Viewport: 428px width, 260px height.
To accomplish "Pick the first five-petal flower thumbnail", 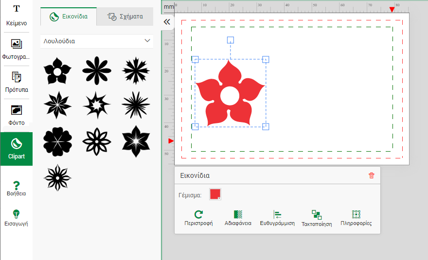I will coord(57,71).
